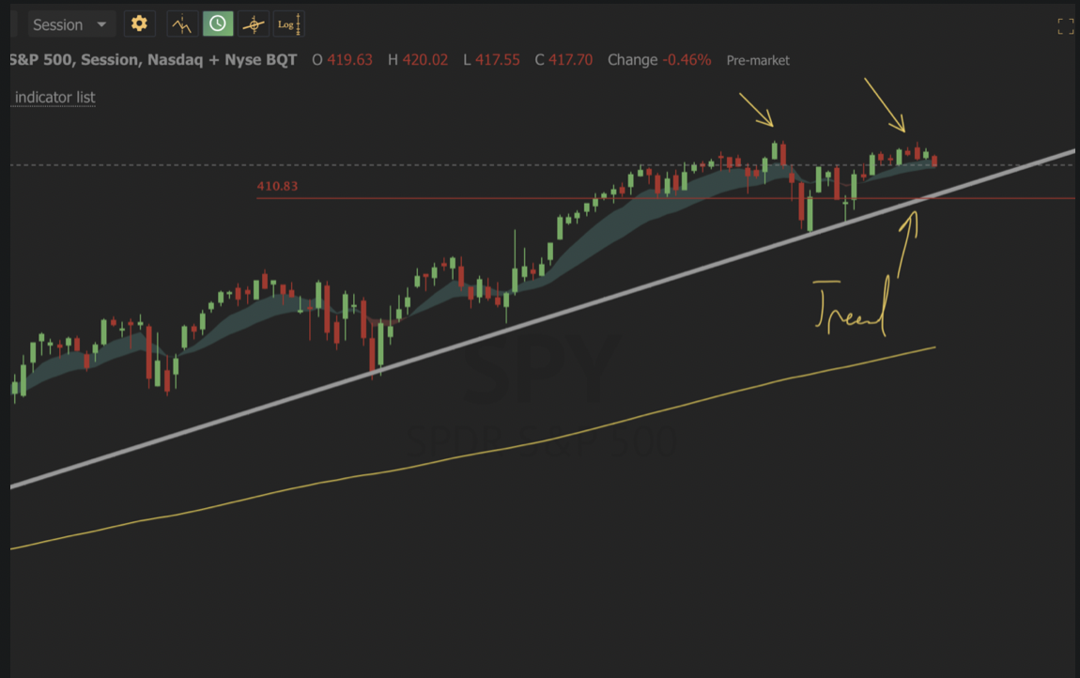
Task: Click the Close value 417.70
Action: click(x=570, y=60)
